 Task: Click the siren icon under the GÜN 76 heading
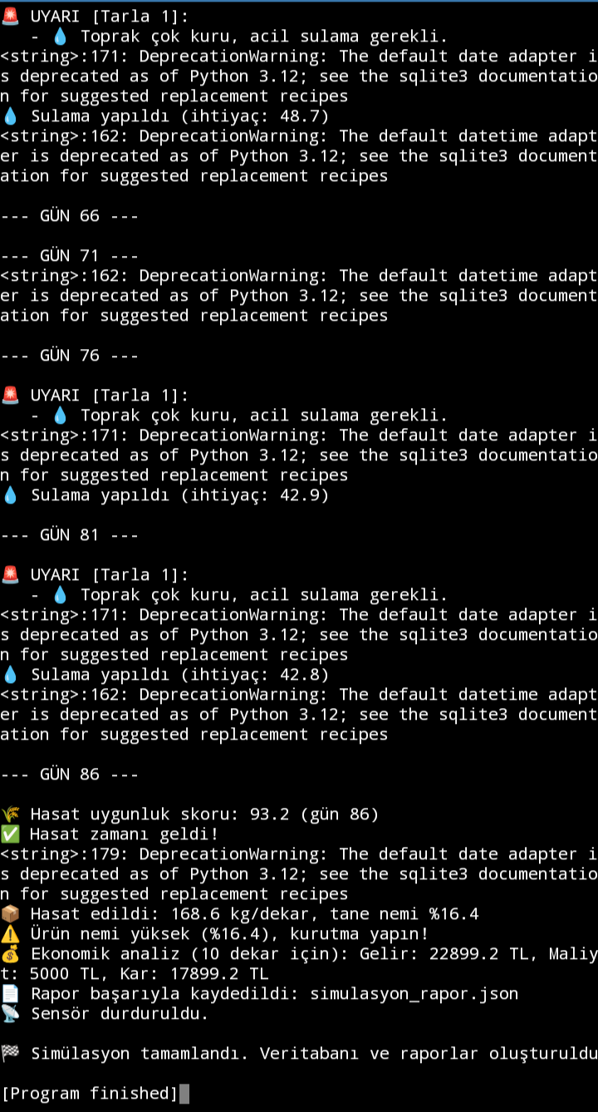point(10,396)
